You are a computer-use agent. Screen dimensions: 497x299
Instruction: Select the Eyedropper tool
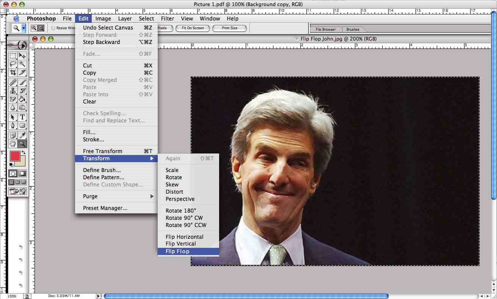[22, 135]
